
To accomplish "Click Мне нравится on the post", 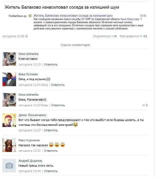I will click(129, 36).
